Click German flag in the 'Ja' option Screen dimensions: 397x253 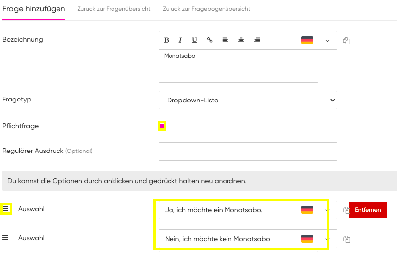click(x=307, y=210)
